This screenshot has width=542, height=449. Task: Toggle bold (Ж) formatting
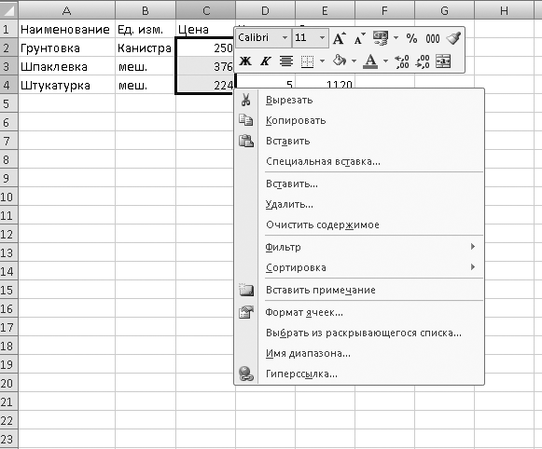245,61
